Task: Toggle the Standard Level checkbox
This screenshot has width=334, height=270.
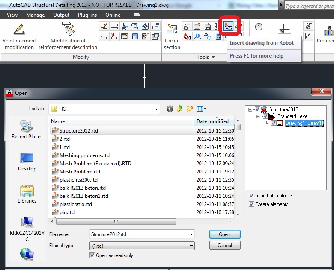Action: click(265, 116)
